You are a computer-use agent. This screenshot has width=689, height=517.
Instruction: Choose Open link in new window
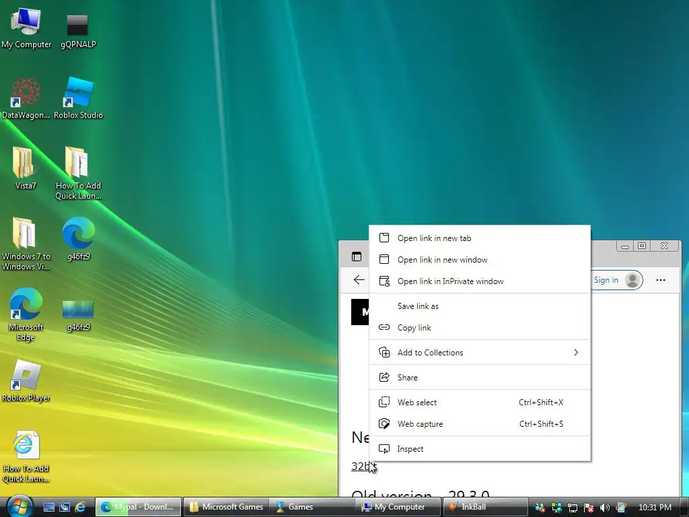(x=480, y=259)
